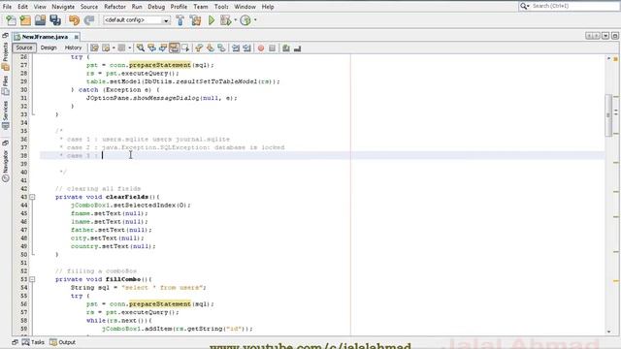Open the Window menu
Viewport: 621px width, 349px height.
click(x=245, y=7)
